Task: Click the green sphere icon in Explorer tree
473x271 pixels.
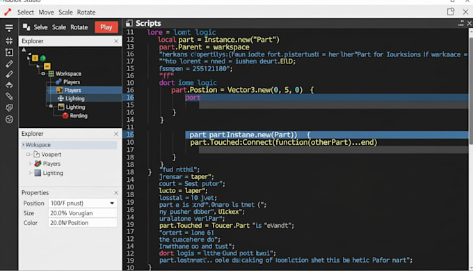Action: (x=43, y=58)
